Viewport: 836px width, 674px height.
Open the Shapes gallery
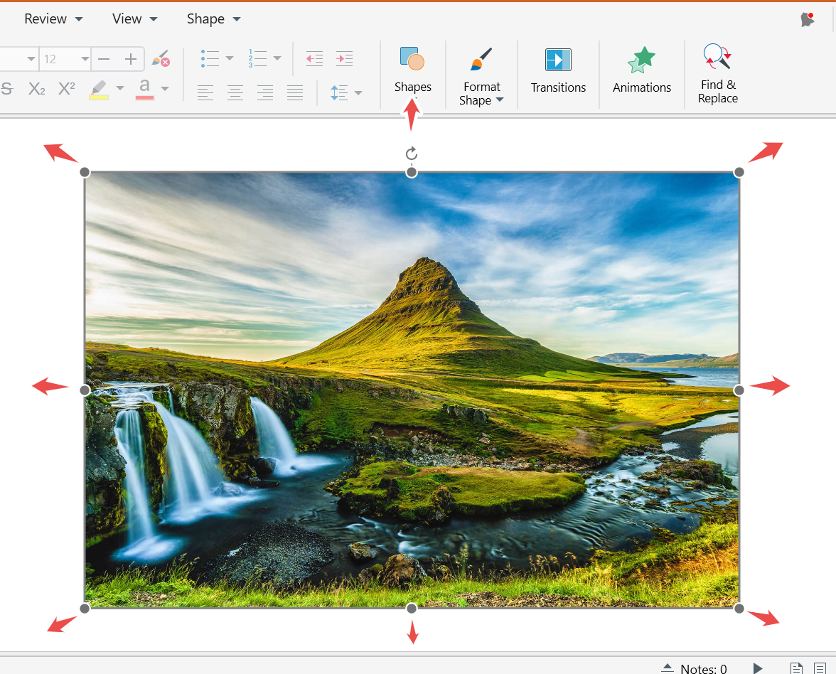(412, 70)
